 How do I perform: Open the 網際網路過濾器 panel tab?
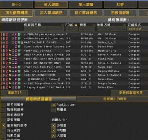click(38, 99)
